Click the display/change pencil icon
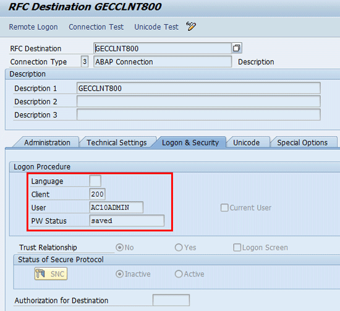This screenshot has height=311, width=340. coord(191,27)
